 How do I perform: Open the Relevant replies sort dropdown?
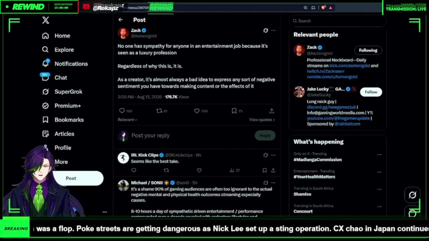coord(127,119)
